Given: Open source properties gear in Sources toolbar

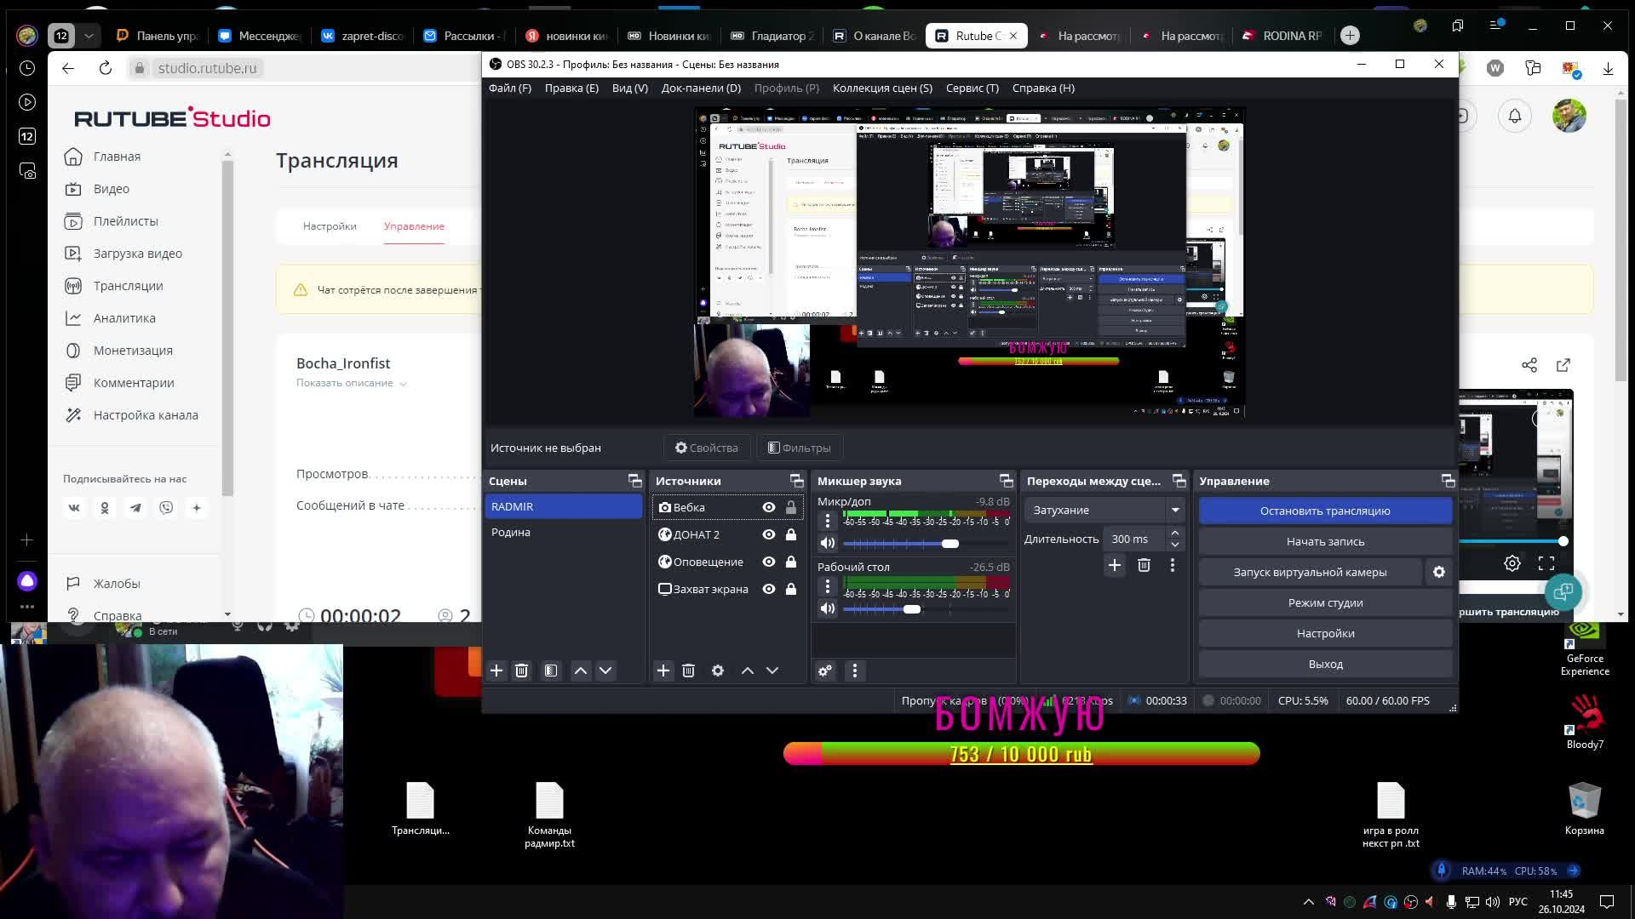Looking at the screenshot, I should (x=718, y=671).
